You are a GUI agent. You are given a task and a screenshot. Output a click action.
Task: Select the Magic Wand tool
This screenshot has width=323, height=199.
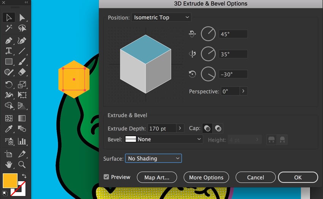[x=9, y=28]
